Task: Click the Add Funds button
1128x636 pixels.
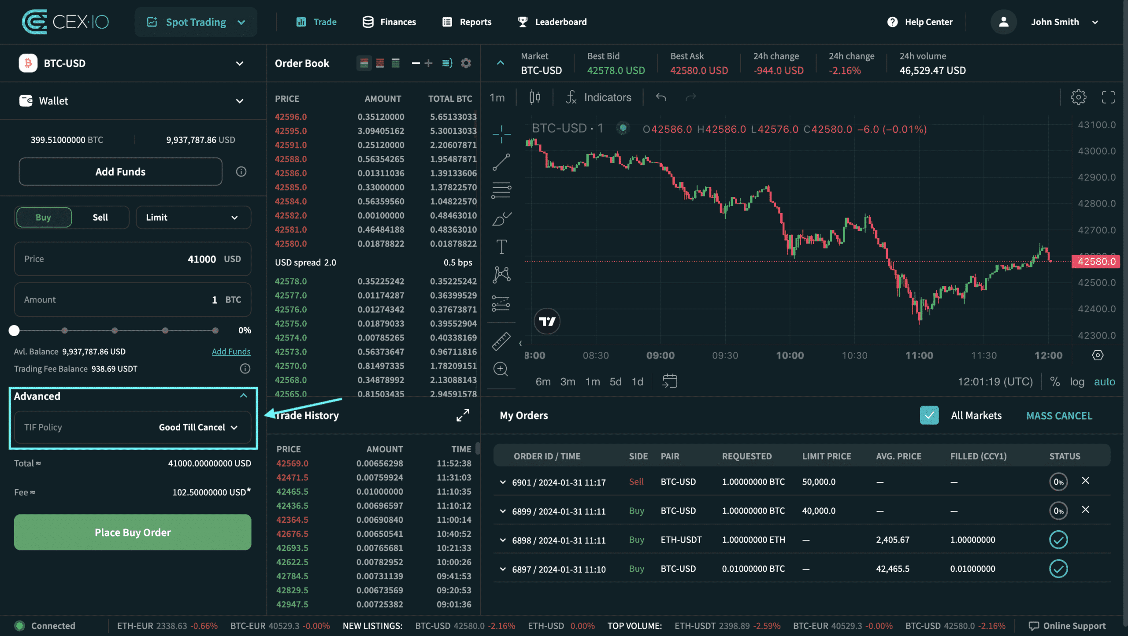Action: (x=120, y=171)
